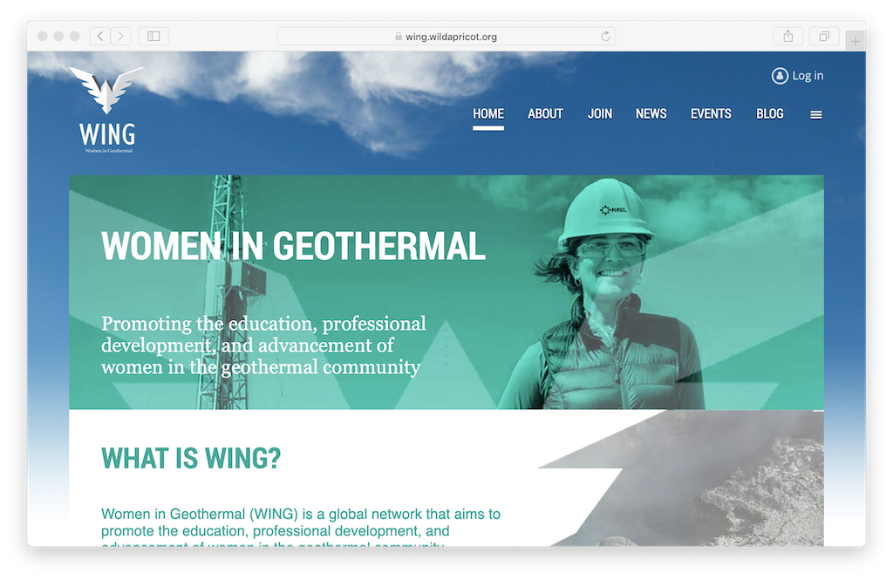Toggle the Safari sidebar button
This screenshot has width=893, height=580.
[x=153, y=36]
